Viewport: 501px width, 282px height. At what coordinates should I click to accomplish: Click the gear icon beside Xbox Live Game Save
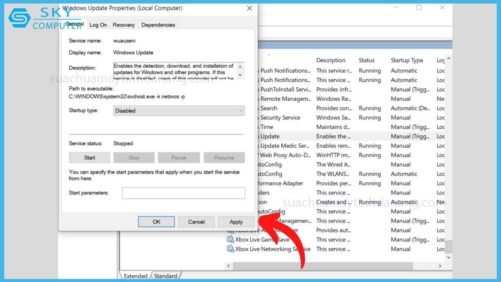point(230,239)
